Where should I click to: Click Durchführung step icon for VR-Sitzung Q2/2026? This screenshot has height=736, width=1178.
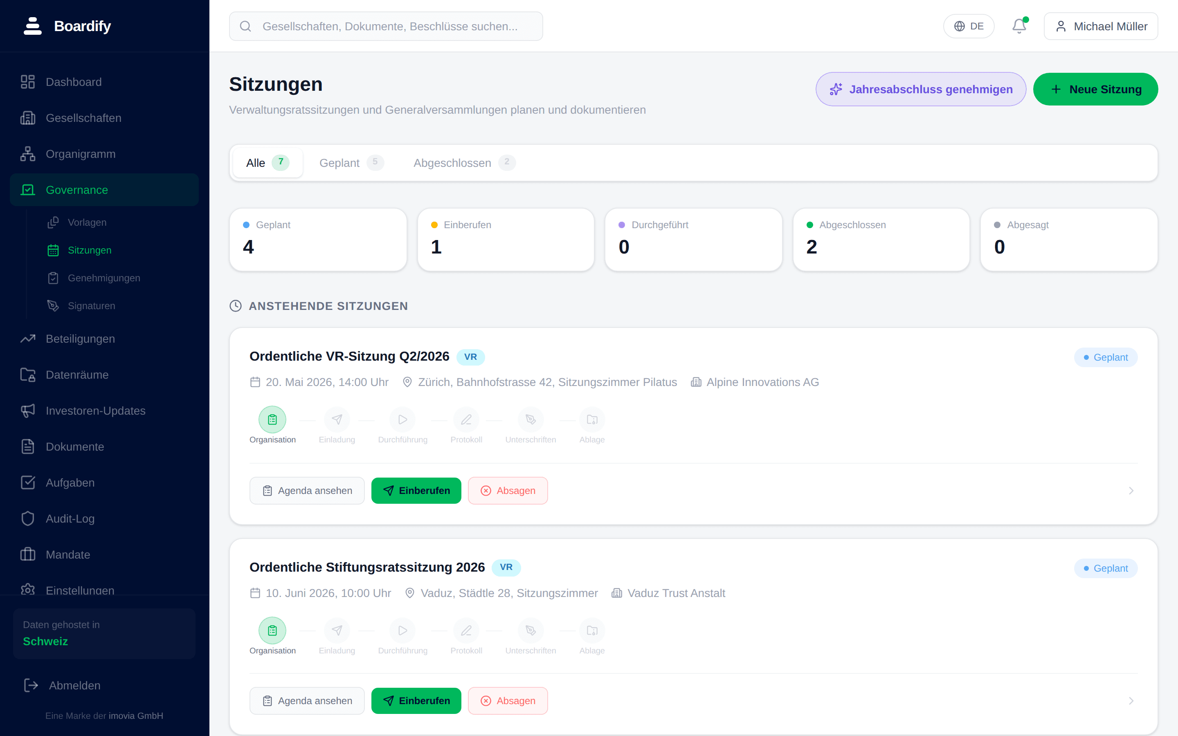click(x=402, y=420)
